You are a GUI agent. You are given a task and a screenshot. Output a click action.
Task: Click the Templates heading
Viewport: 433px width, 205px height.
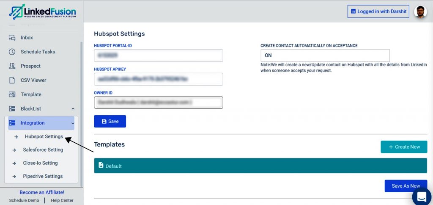[110, 144]
